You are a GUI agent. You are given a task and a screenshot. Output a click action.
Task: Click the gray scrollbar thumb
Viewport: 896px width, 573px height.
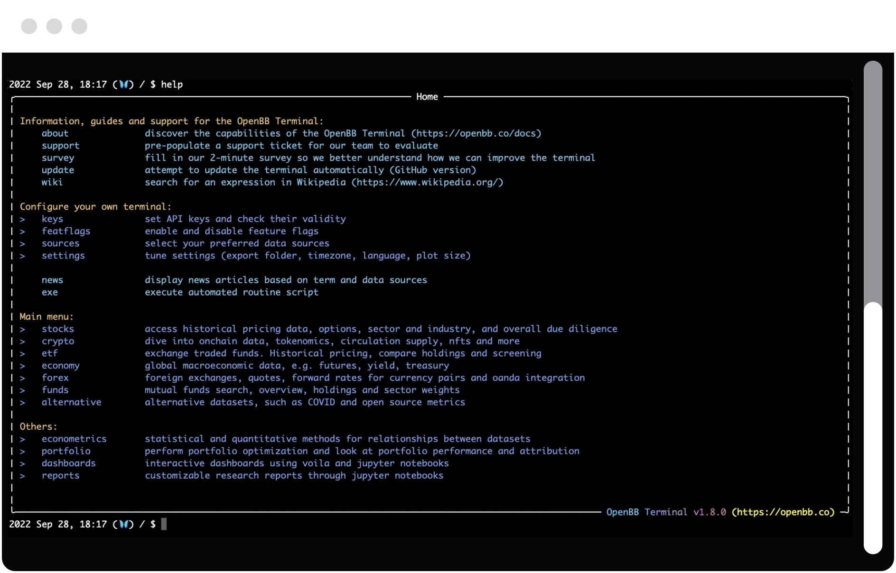coord(873,181)
